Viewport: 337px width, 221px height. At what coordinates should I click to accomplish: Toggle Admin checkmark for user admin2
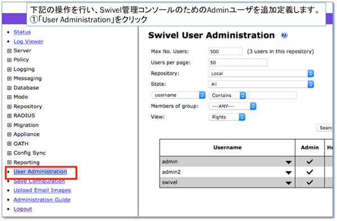[x=309, y=172]
